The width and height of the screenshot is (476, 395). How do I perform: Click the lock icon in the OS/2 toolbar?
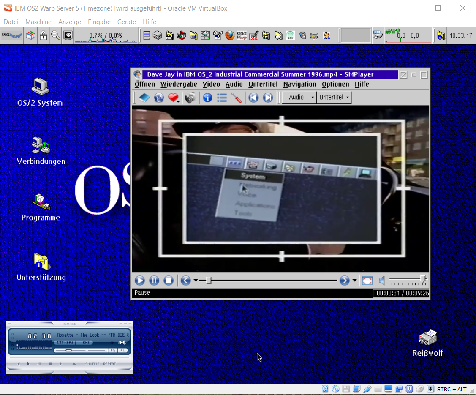pos(44,35)
